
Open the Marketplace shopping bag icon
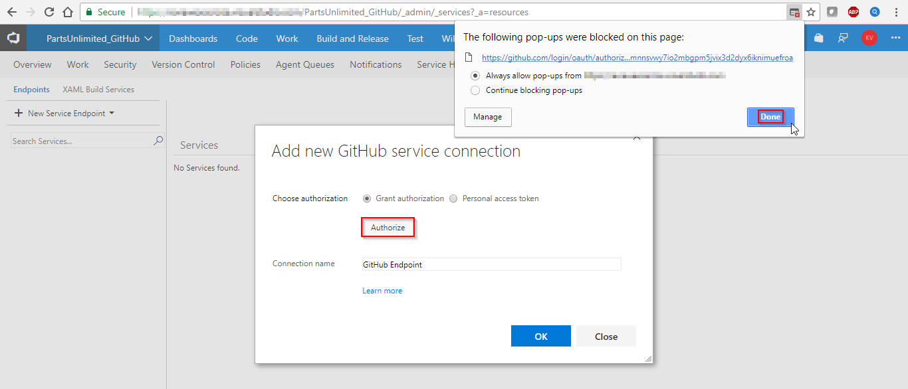(x=819, y=39)
